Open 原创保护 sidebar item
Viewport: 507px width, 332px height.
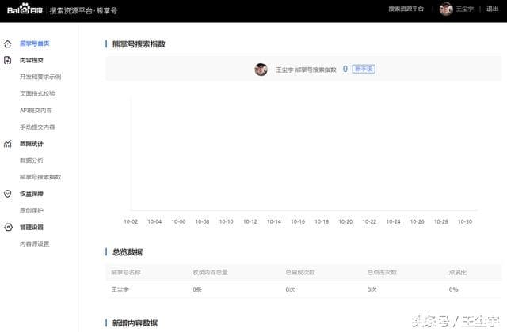[x=32, y=211]
